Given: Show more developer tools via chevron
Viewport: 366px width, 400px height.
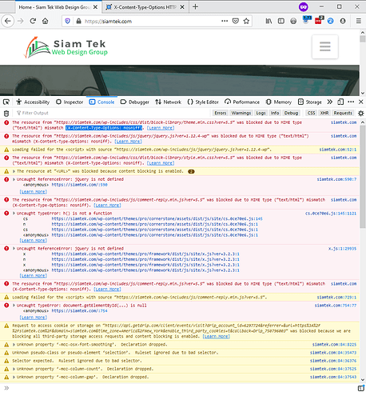Looking at the screenshot, I should click(330, 102).
